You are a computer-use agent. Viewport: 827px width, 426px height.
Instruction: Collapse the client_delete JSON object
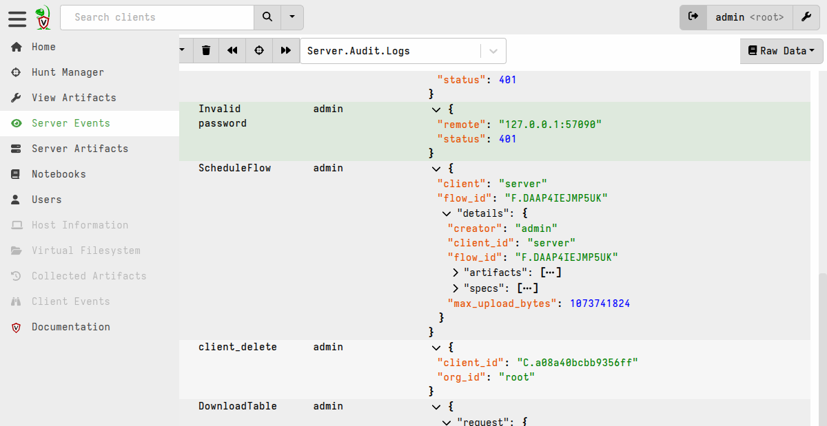click(436, 347)
